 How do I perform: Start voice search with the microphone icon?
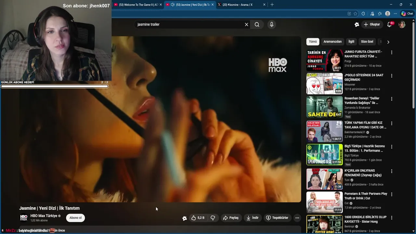272,24
